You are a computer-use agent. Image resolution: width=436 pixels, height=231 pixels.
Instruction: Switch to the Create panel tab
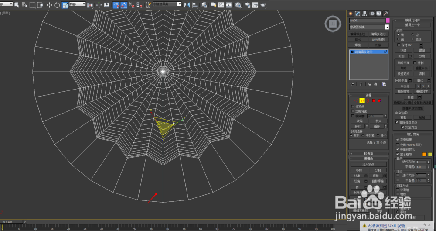point(351,14)
